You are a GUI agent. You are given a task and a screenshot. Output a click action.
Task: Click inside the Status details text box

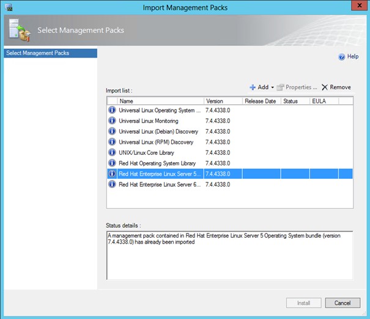[x=230, y=255]
